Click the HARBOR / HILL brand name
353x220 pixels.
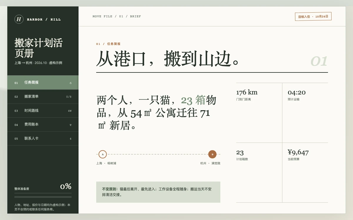44,20
